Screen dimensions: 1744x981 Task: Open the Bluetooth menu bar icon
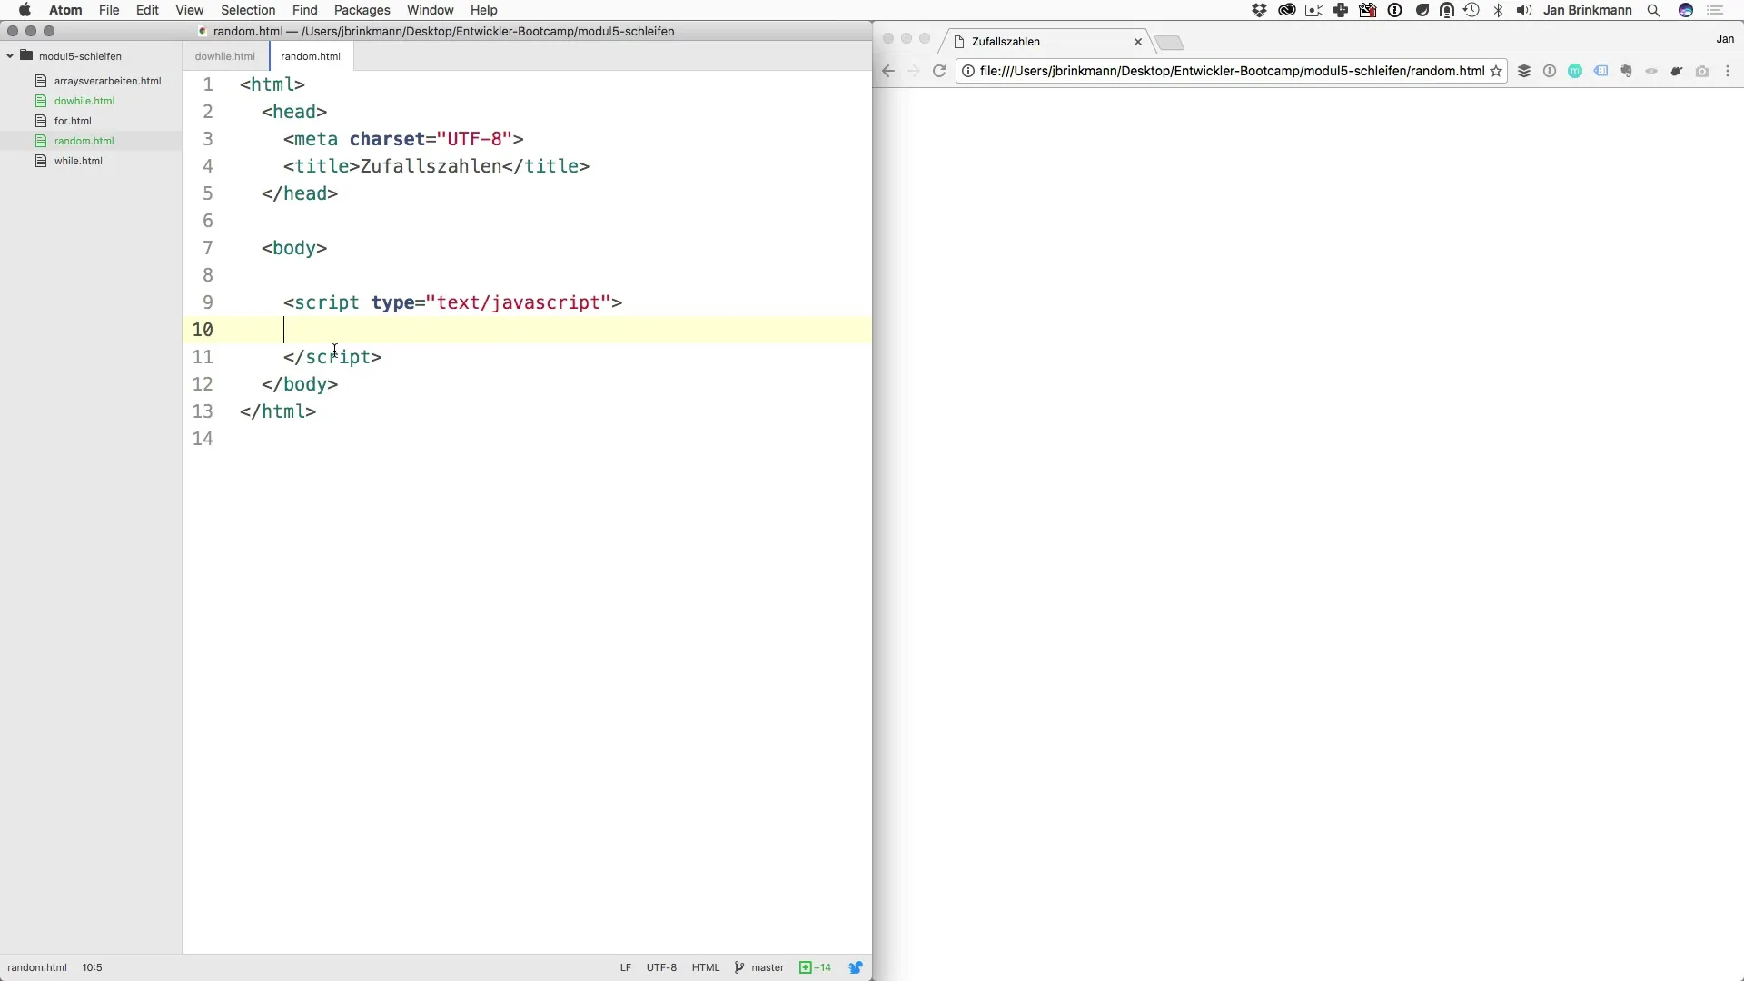pos(1499,10)
